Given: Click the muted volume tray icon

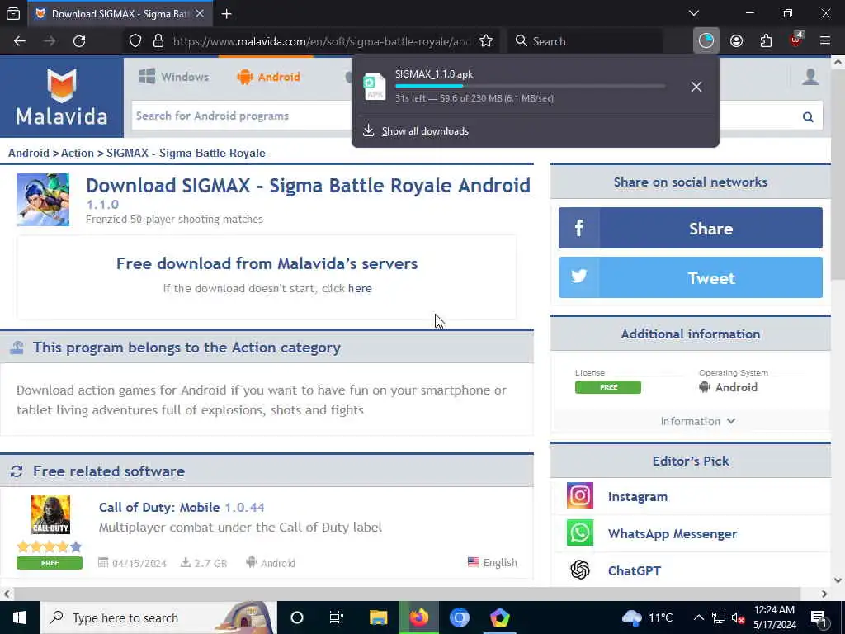Looking at the screenshot, I should (x=738, y=617).
